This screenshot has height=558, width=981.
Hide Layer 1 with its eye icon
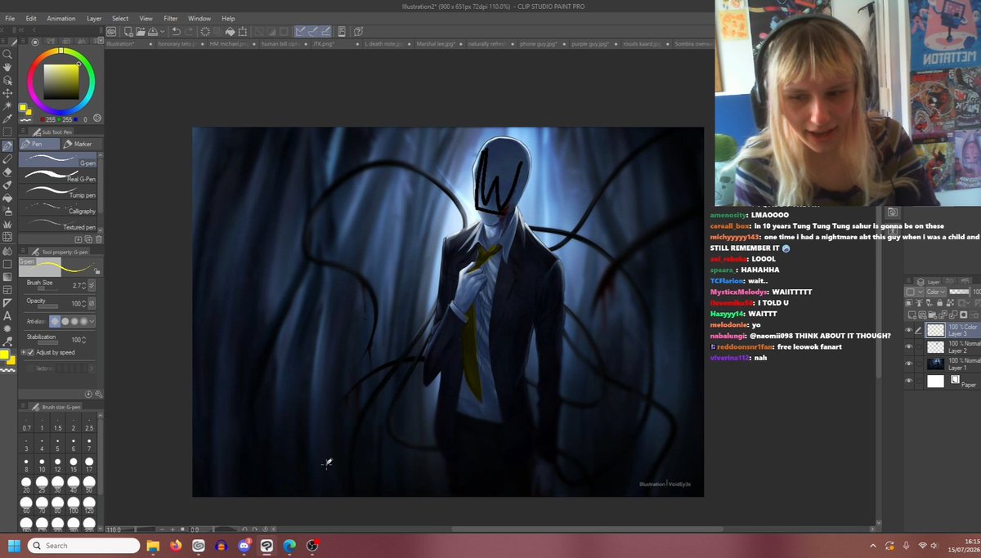(x=909, y=364)
